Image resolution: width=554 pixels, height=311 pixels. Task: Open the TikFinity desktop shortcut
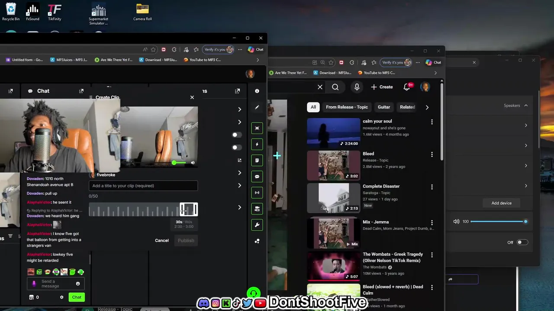click(55, 12)
